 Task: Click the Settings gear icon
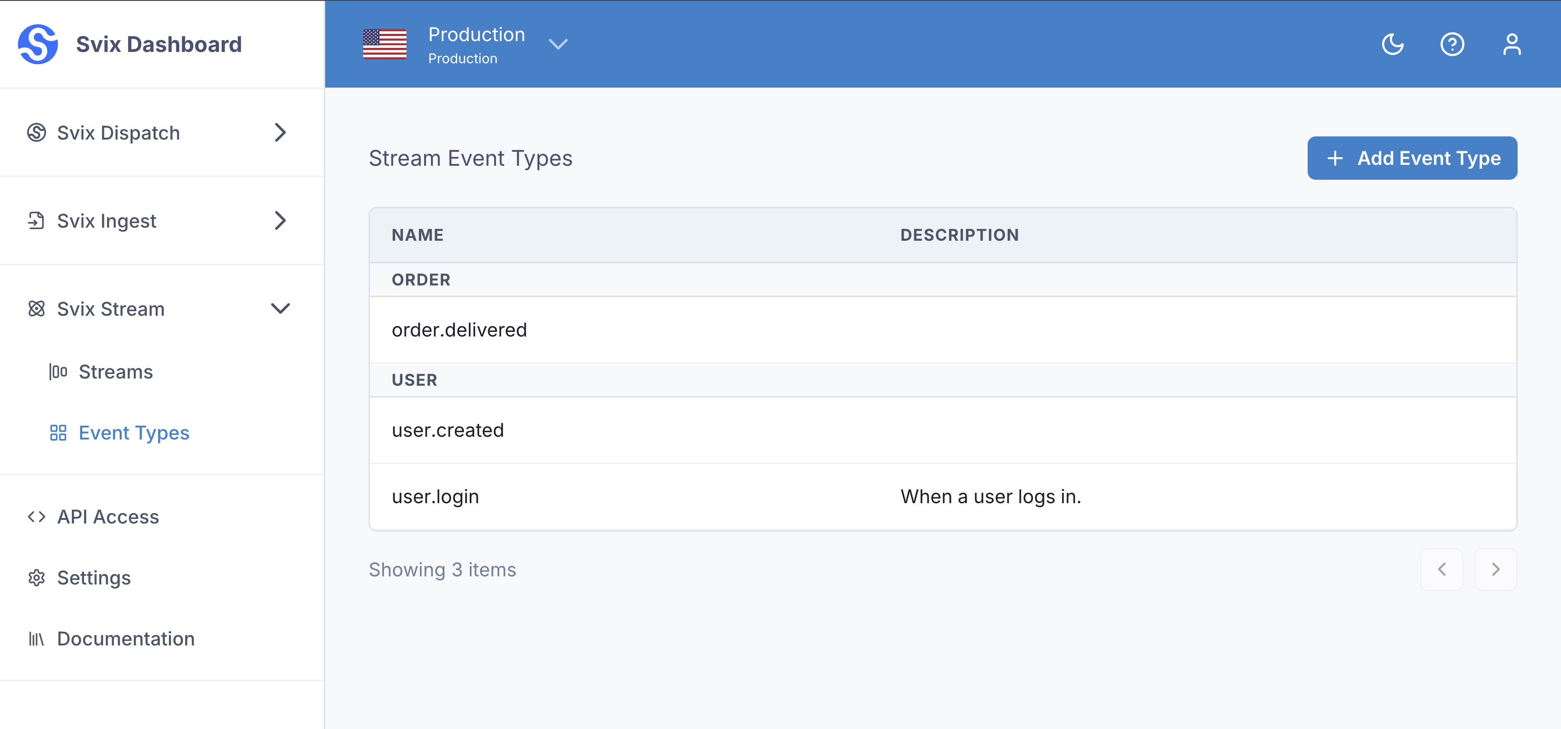click(36, 578)
